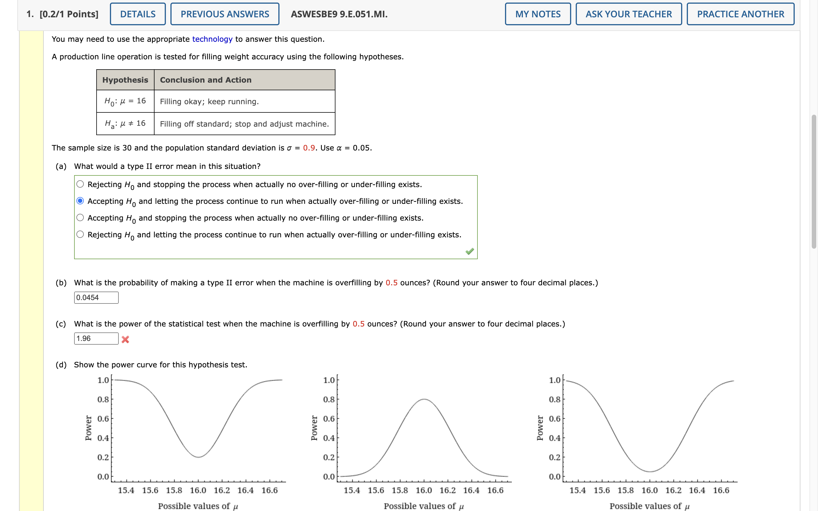The height and width of the screenshot is (511, 818).
Task: Click the red X mark next to 1.96
Action: tap(125, 339)
